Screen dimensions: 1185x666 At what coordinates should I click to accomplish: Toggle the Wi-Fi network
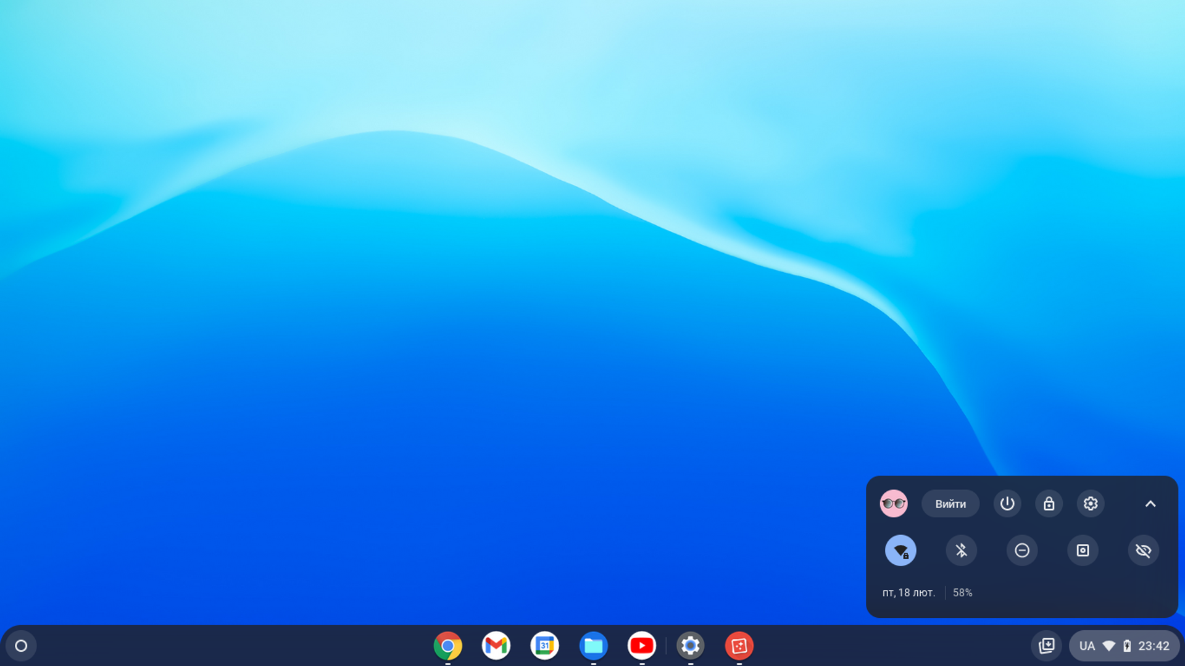click(x=900, y=550)
